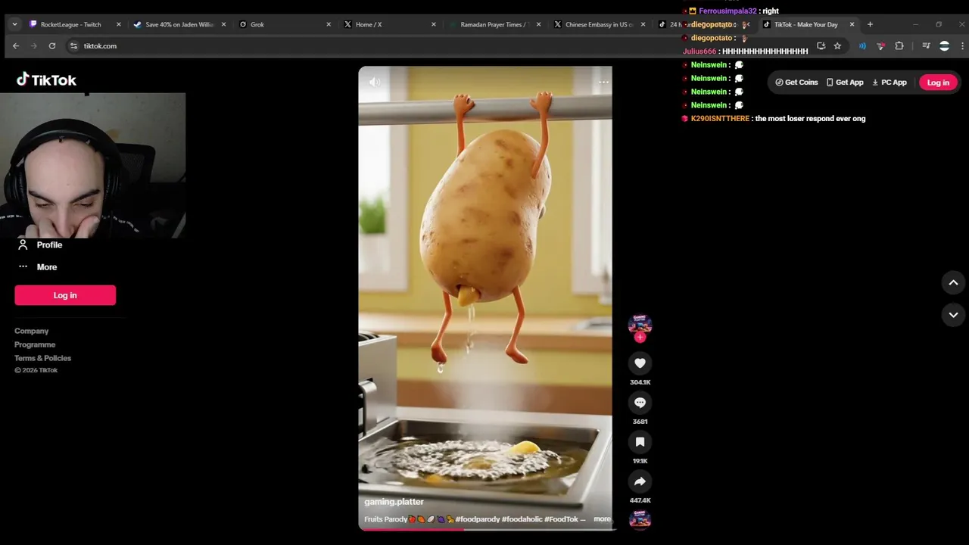The height and width of the screenshot is (545, 969).
Task: Expand the Company footer section
Action: coord(31,331)
